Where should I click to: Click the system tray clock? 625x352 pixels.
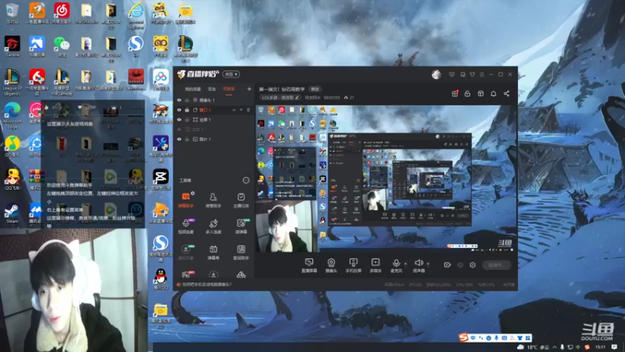pyautogui.click(x=600, y=347)
